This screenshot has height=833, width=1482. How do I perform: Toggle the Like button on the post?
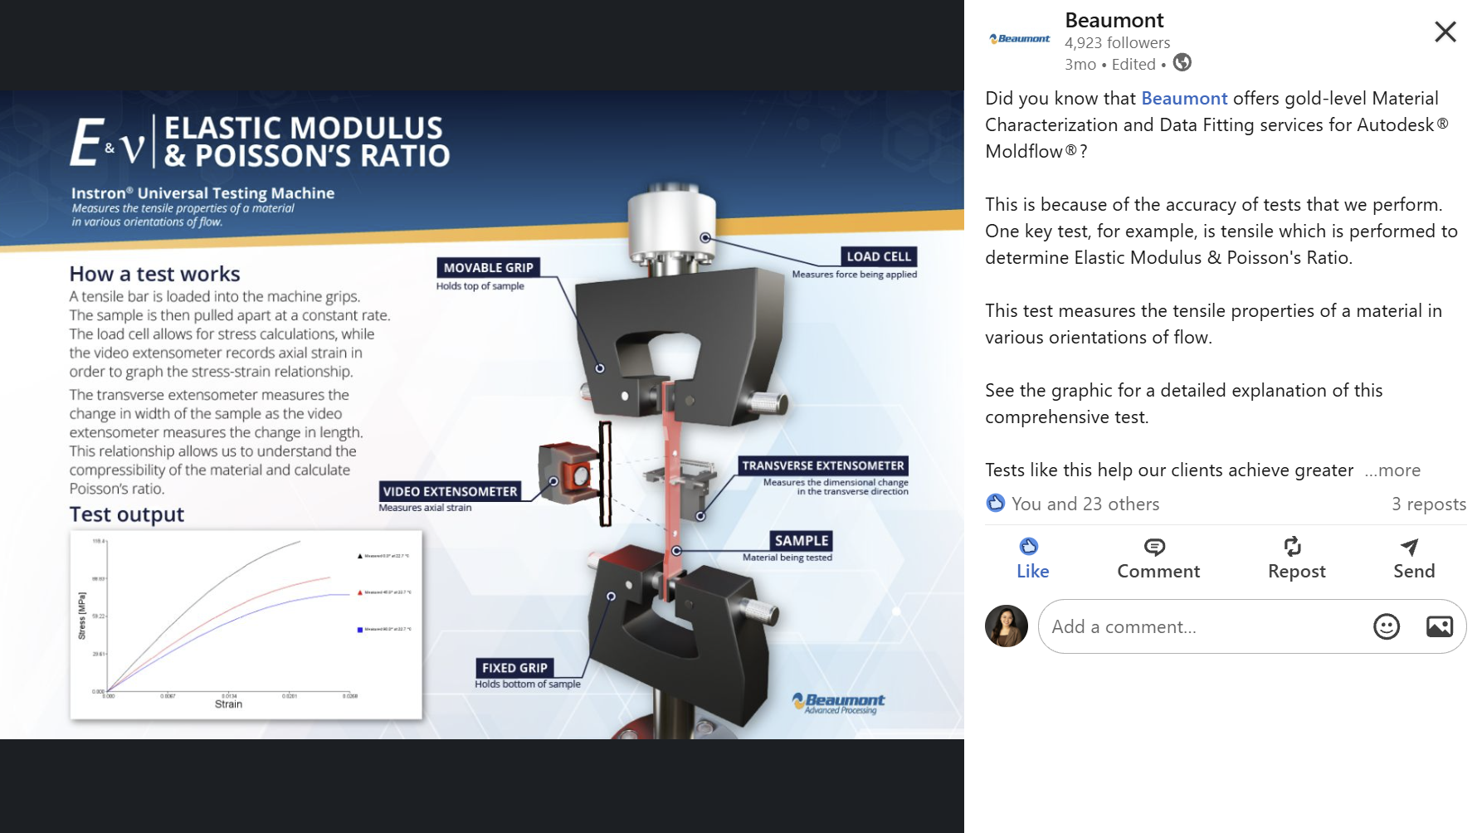click(1032, 558)
